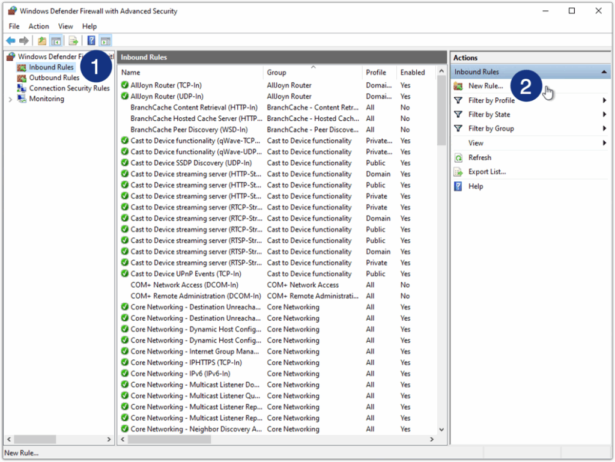Screen dimensions: 615x462
Task: Open Filter by Profile submenu
Action: pyautogui.click(x=491, y=100)
